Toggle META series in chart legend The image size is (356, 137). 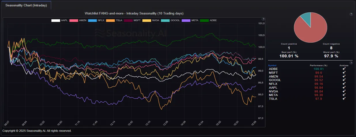click(190, 20)
